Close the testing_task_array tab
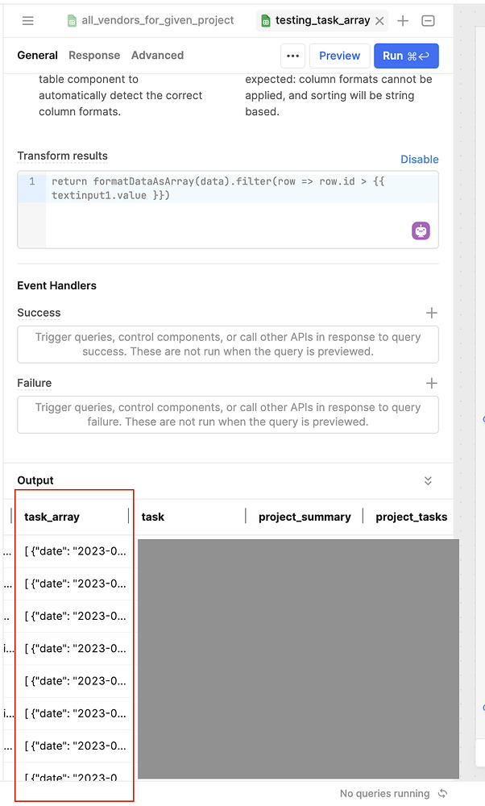The width and height of the screenshot is (485, 806). pos(379,21)
